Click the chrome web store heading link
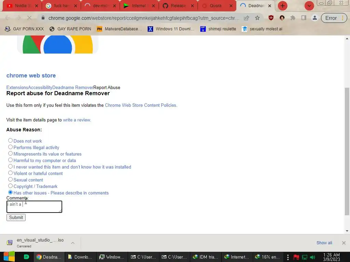The height and width of the screenshot is (262, 350). pos(31,75)
